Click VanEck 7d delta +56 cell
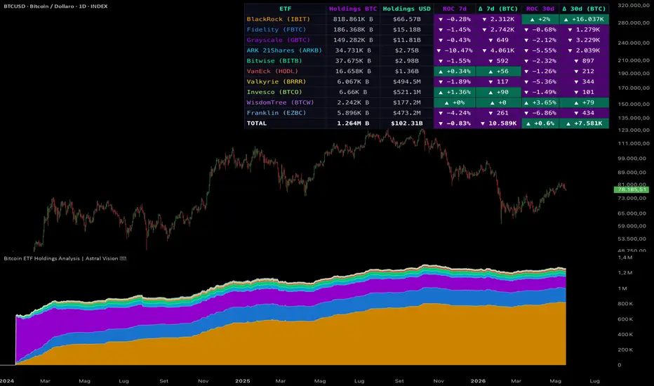Screen dimensions: 654x386 pos(498,72)
